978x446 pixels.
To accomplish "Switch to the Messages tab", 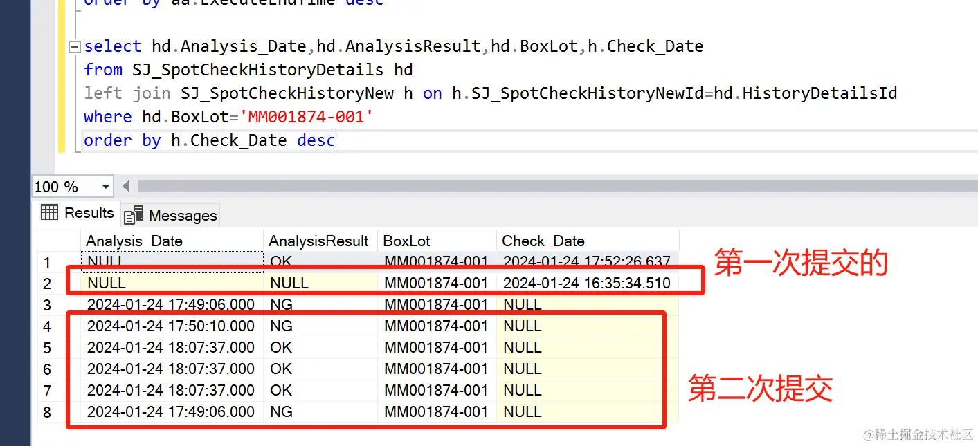I will coord(171,216).
